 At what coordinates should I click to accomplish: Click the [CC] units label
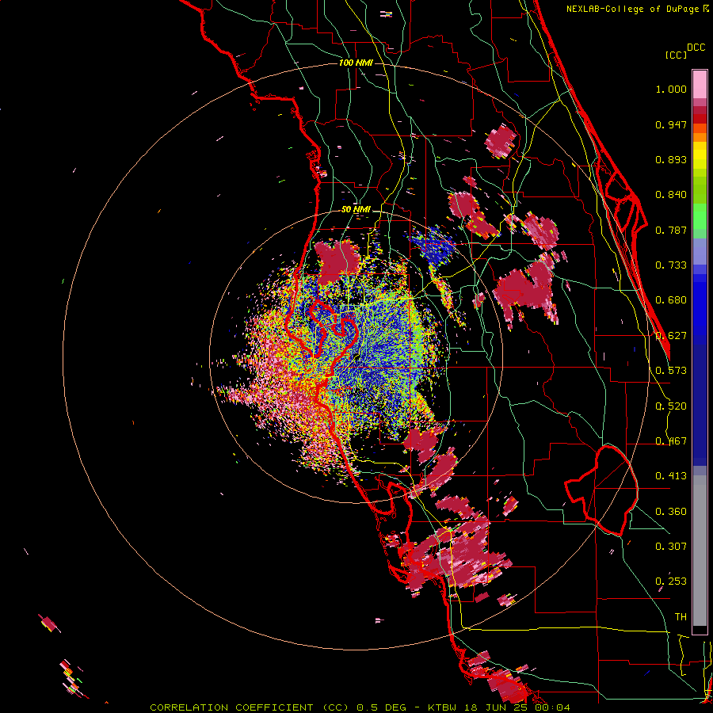point(676,55)
